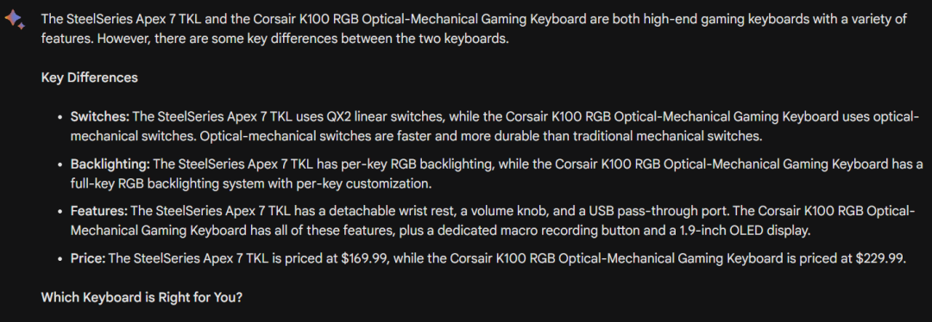Click the bullet point before Price
Viewport: 932px width, 322px height.
click(x=60, y=260)
